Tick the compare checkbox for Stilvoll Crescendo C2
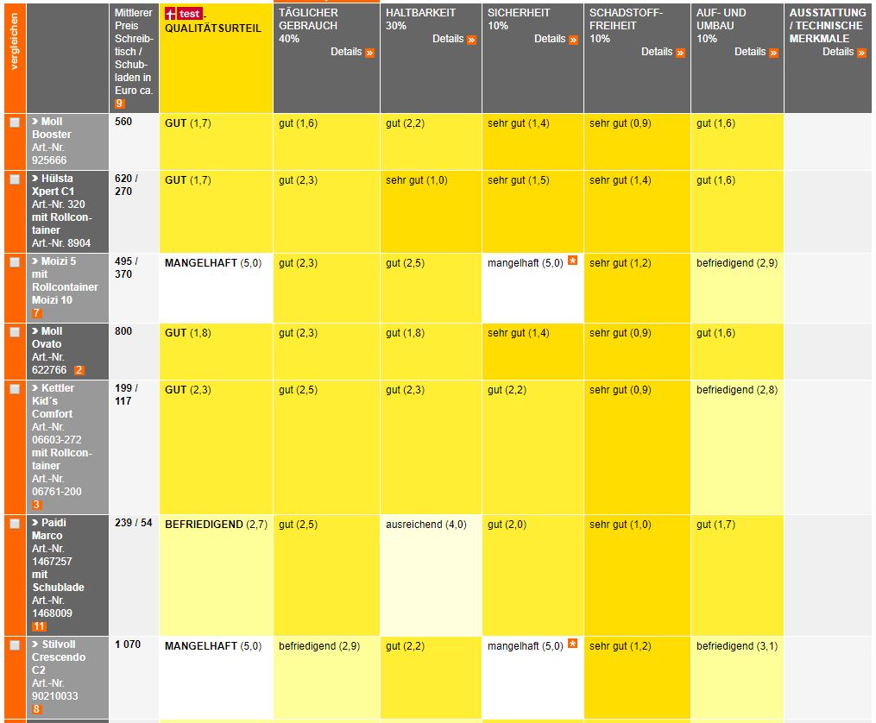 [15, 644]
